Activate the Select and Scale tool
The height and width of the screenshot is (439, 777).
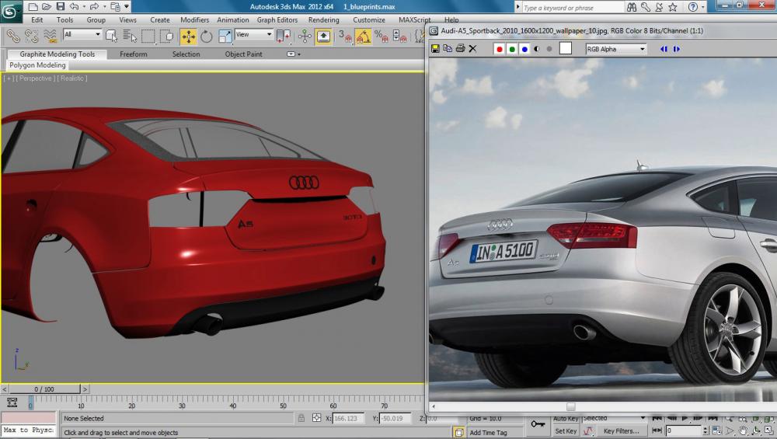click(x=225, y=37)
